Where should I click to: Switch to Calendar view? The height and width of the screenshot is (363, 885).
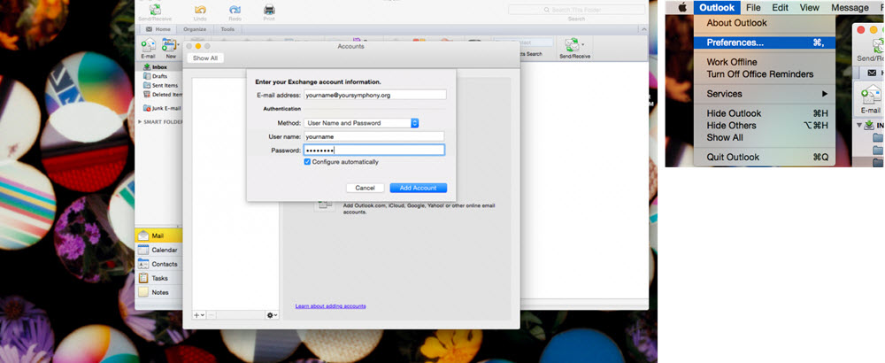click(158, 250)
